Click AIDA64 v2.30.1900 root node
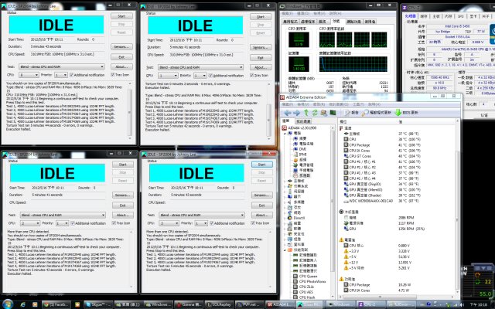Viewport: 495px width, 309px height. tap(299, 128)
